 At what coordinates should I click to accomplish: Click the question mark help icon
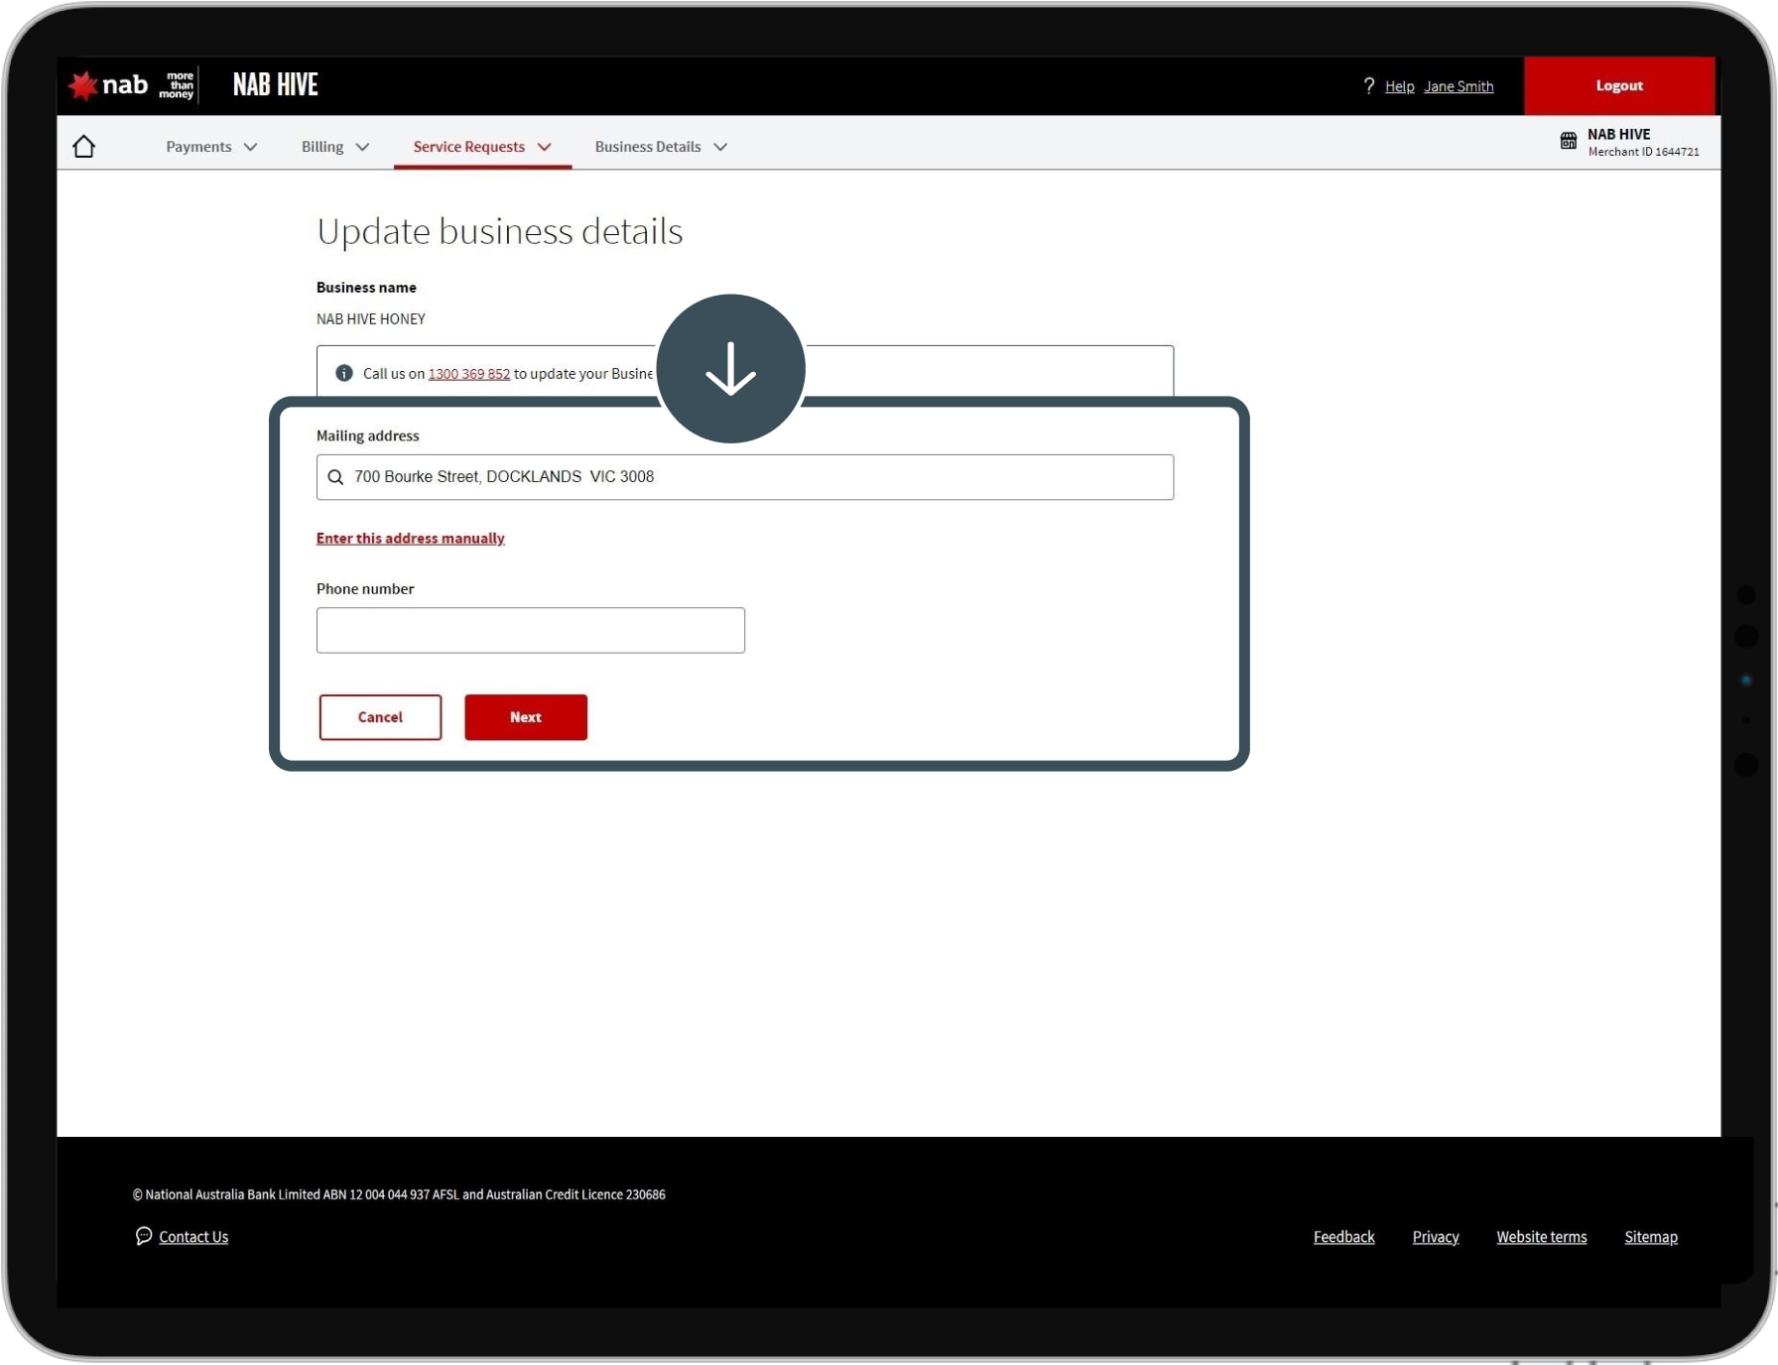click(x=1369, y=86)
